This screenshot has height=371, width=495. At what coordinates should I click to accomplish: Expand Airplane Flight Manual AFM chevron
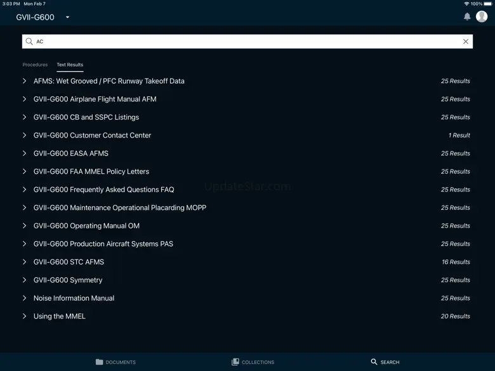[24, 99]
